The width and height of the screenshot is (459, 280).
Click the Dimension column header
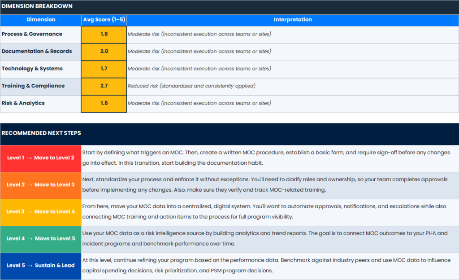[41, 20]
